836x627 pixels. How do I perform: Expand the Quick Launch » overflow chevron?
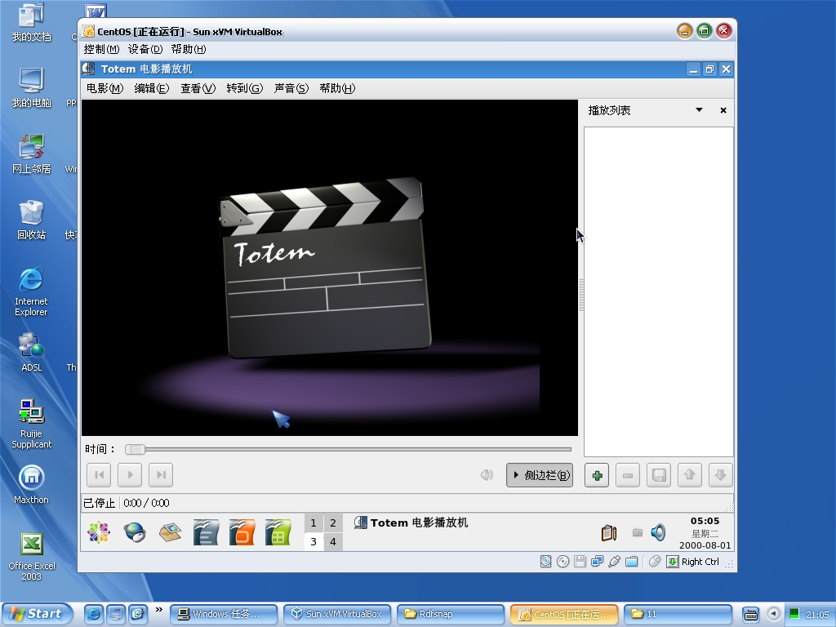click(159, 609)
